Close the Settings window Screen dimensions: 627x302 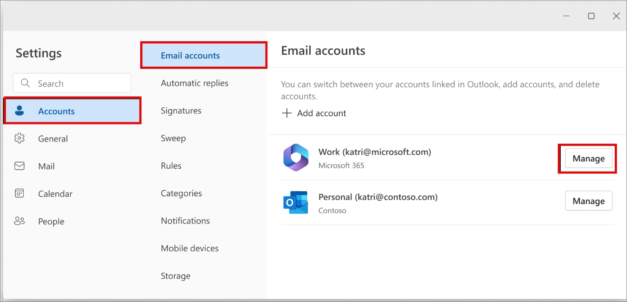616,16
